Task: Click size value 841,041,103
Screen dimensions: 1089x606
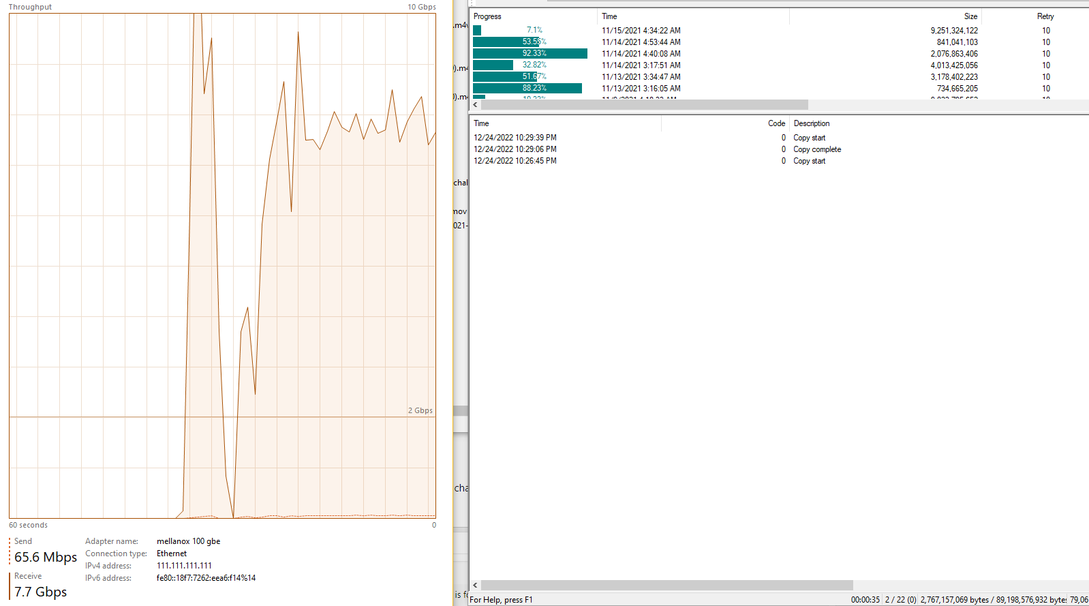Action: point(957,42)
